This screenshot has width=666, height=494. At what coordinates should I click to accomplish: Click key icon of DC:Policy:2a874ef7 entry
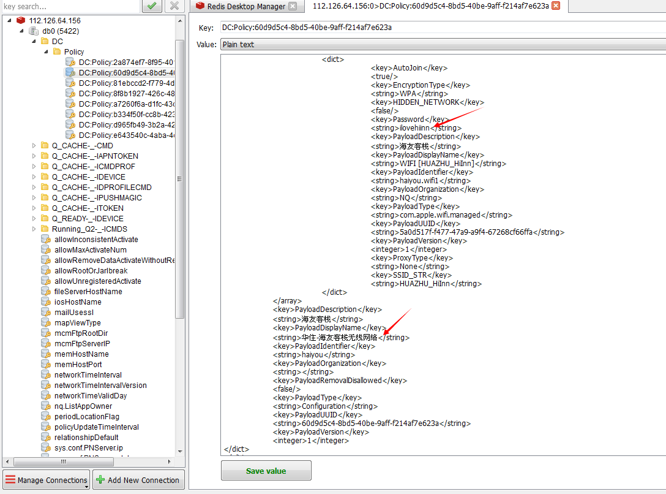tap(70, 62)
